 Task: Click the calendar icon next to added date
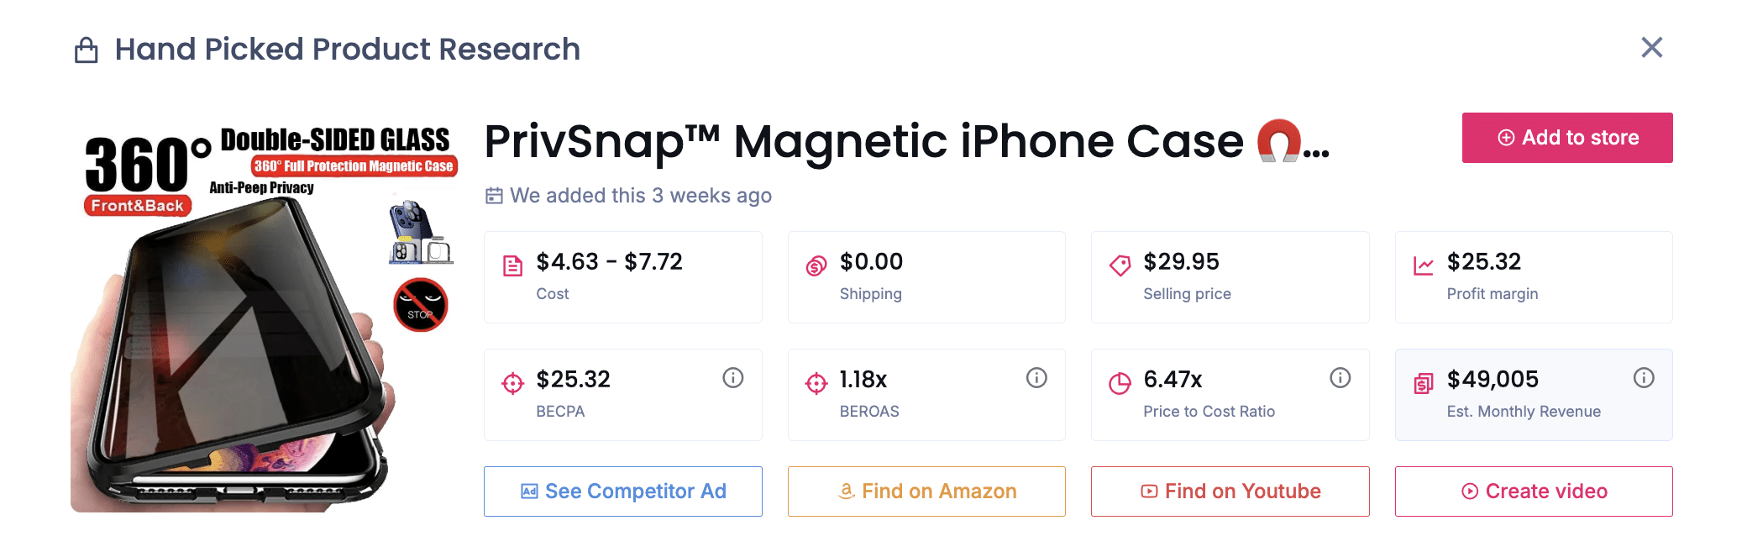coord(493,196)
